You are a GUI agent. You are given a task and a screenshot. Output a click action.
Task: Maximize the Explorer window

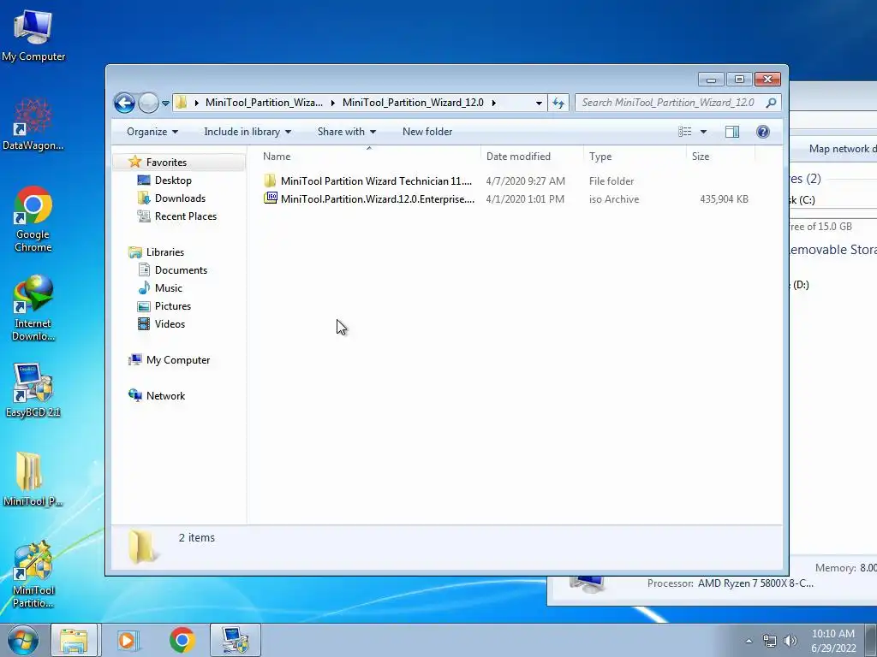pos(739,80)
